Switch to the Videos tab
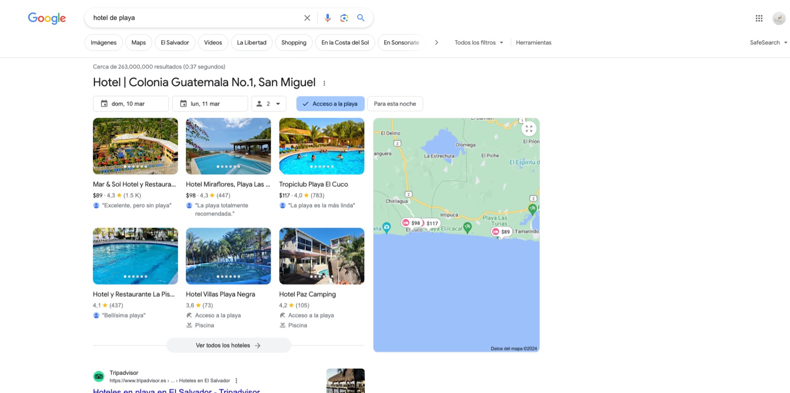 213,43
